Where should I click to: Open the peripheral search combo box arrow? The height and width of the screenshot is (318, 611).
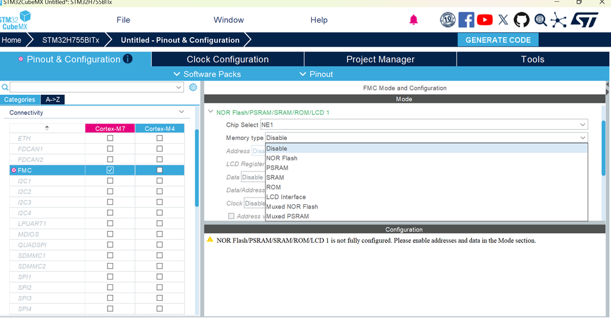[x=179, y=87]
